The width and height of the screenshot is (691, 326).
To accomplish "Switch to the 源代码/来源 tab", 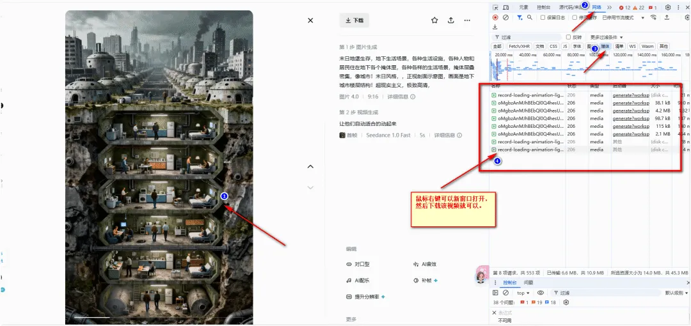I will click(570, 8).
